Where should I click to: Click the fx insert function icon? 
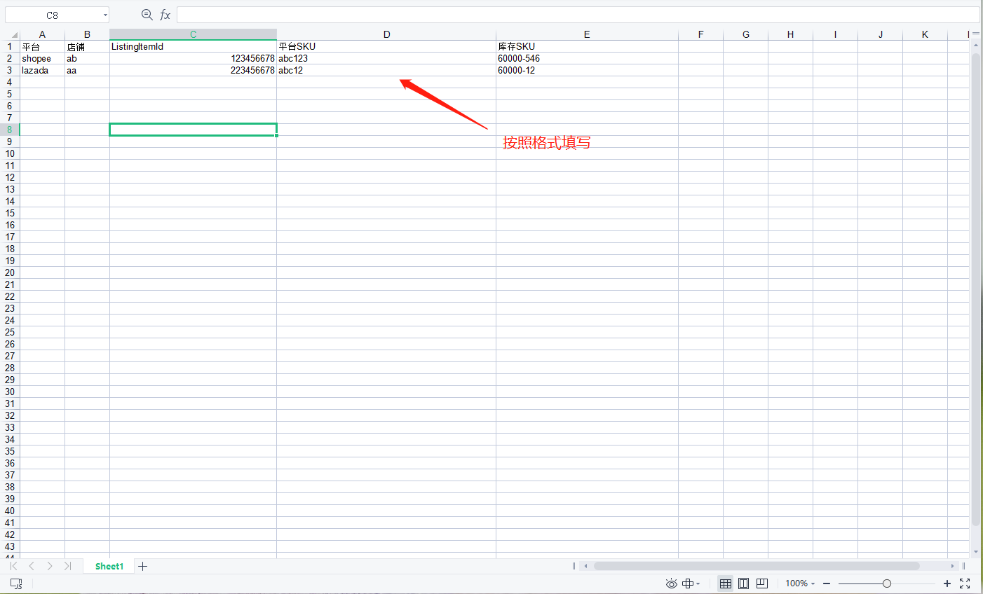click(x=165, y=15)
